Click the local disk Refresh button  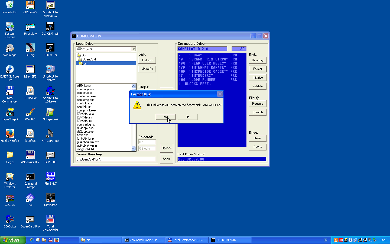(x=147, y=60)
